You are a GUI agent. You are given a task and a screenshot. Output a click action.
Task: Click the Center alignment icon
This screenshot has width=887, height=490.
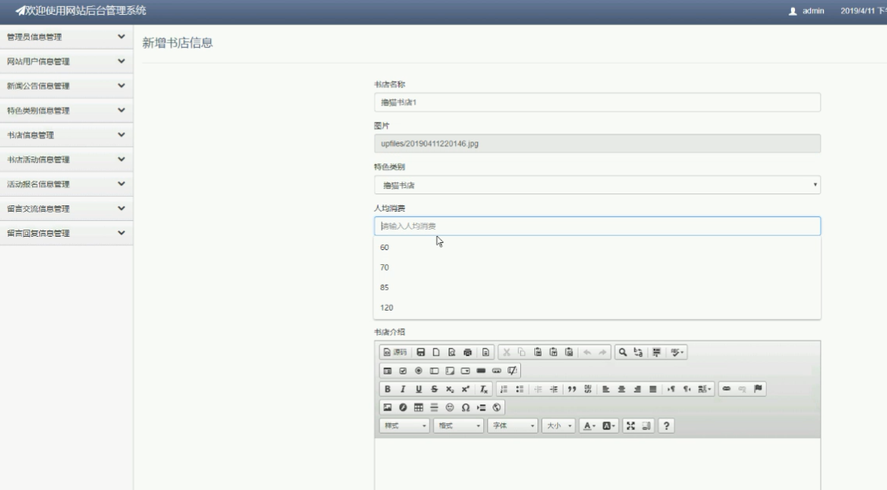pos(622,389)
